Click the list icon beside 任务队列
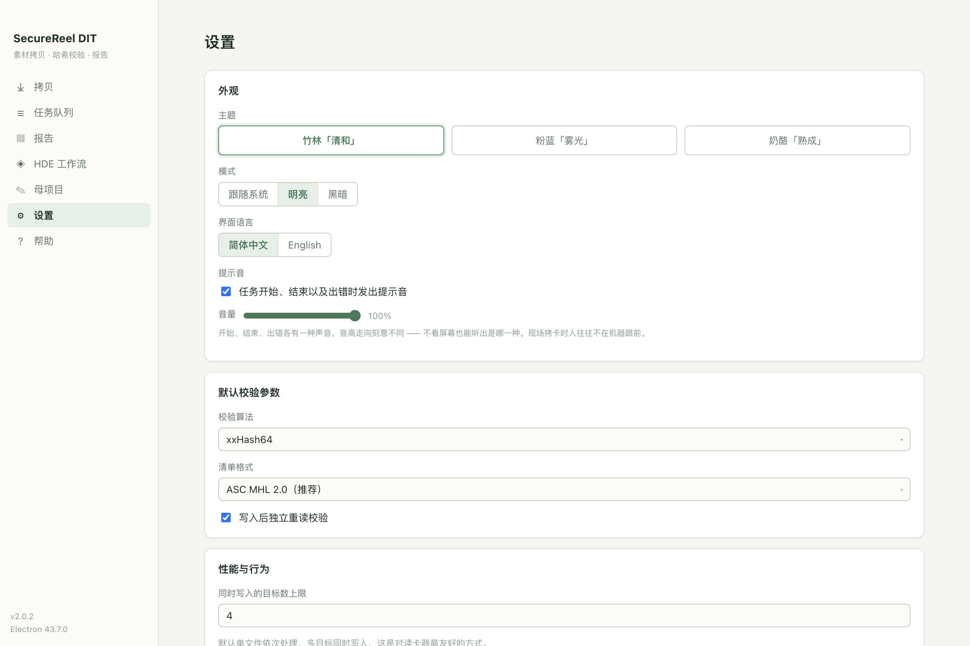Image resolution: width=970 pixels, height=646 pixels. point(21,113)
